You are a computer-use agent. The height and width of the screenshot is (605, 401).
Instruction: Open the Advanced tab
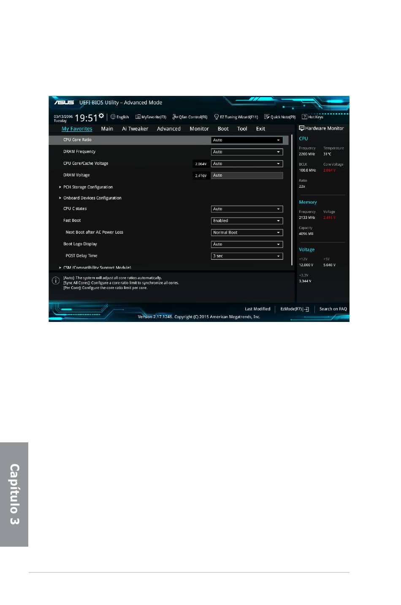tap(169, 129)
